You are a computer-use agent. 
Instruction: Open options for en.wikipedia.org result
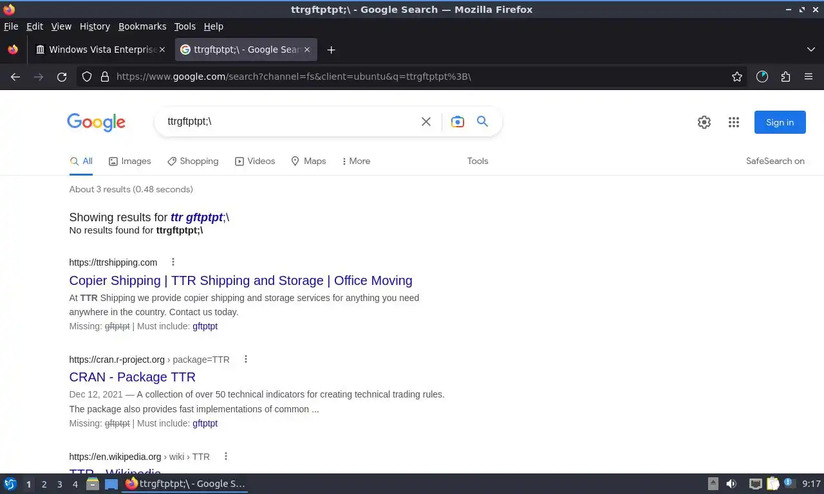225,456
